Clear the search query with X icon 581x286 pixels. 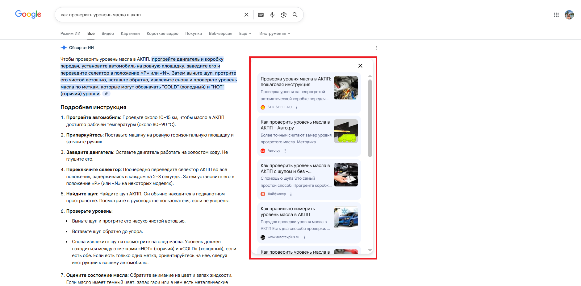coord(246,15)
